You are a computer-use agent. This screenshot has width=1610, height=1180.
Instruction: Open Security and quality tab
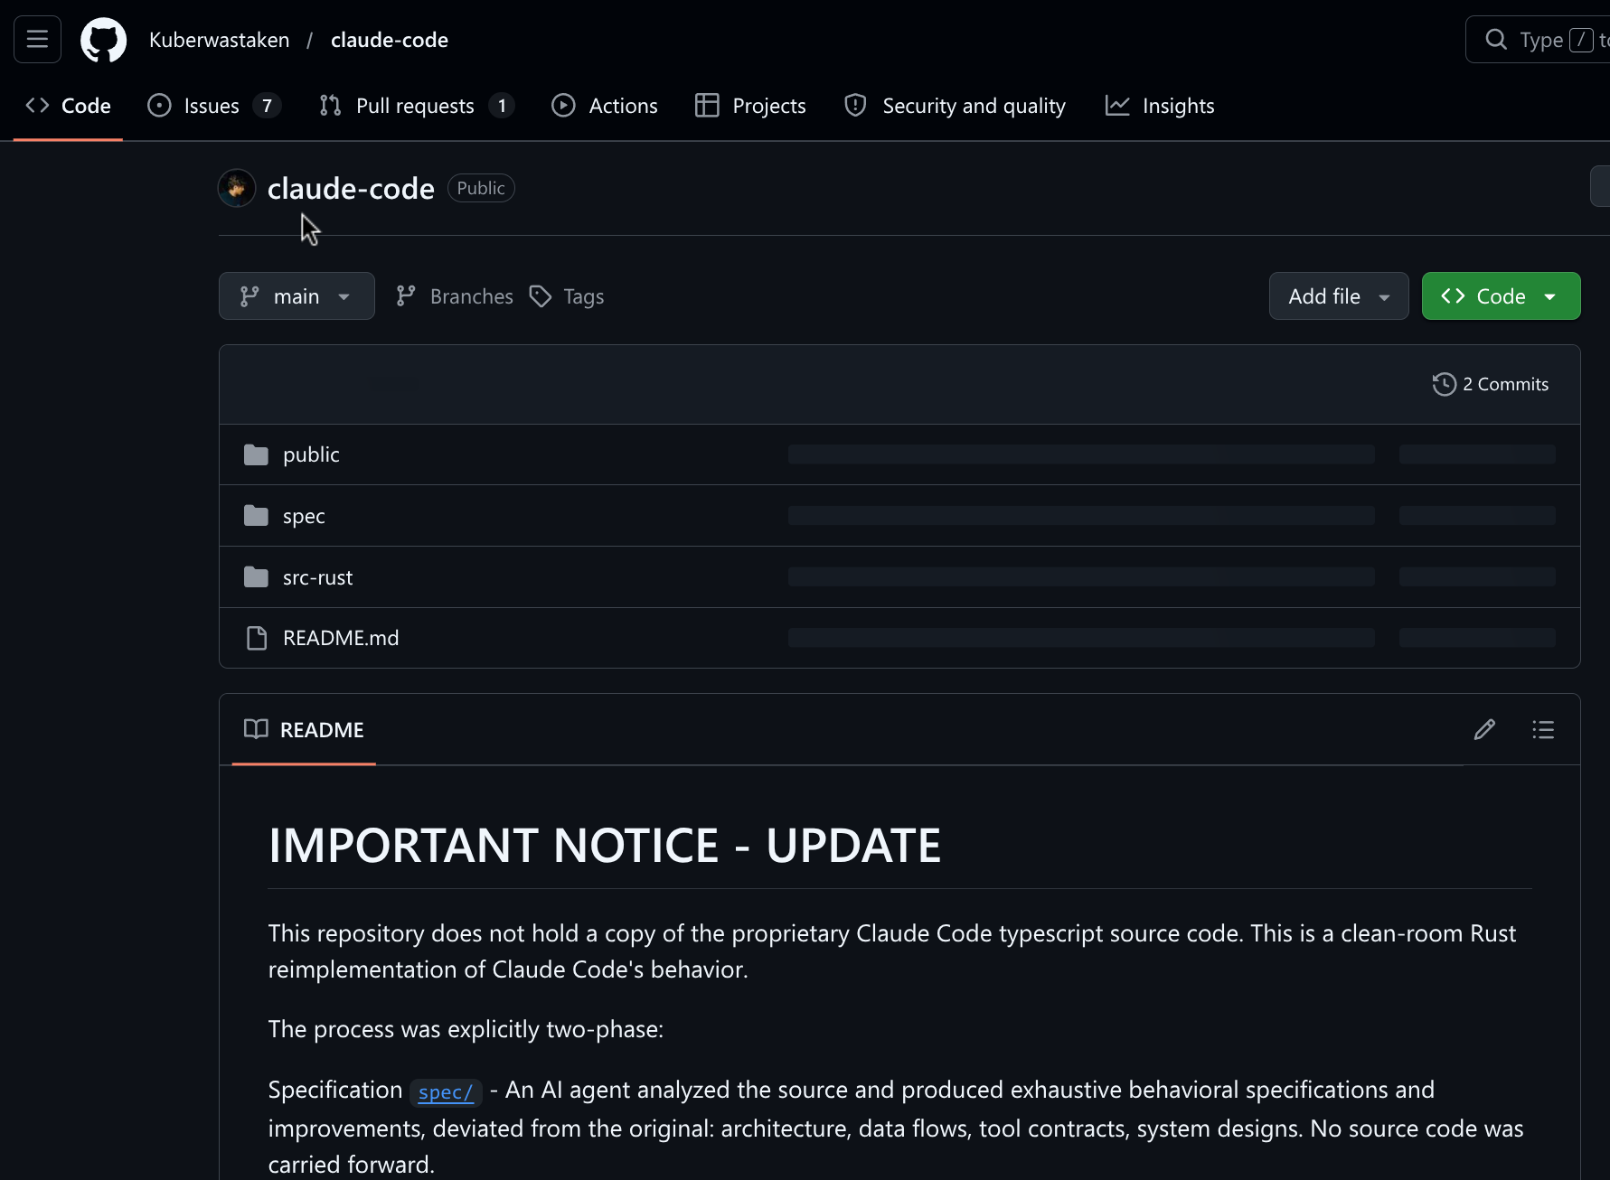(955, 106)
